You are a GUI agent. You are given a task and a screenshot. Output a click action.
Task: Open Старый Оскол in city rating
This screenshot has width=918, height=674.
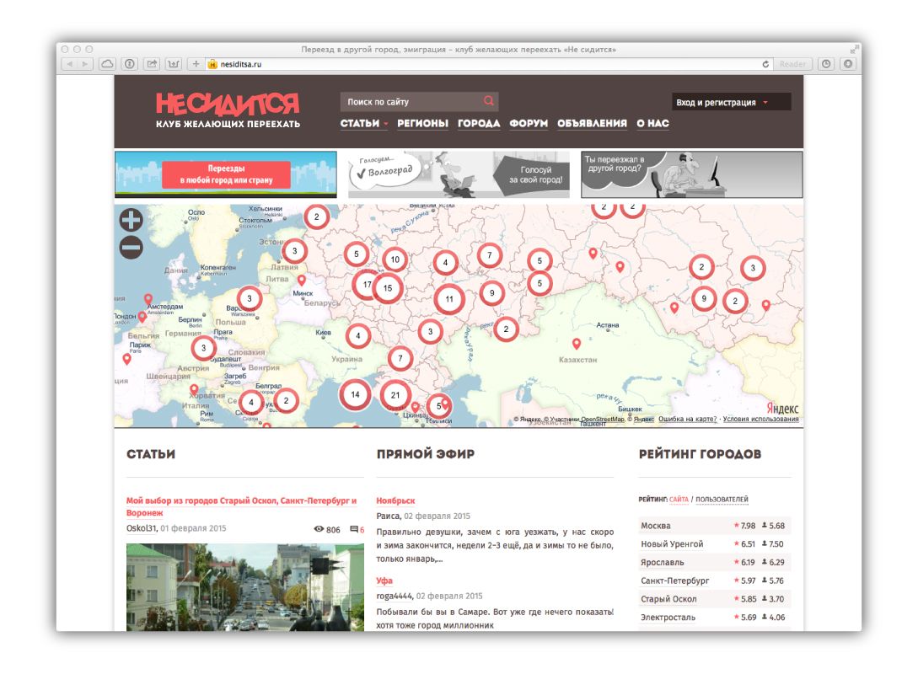point(668,598)
